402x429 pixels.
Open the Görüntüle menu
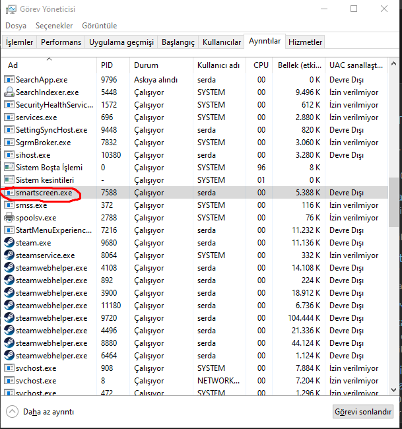[x=100, y=26]
